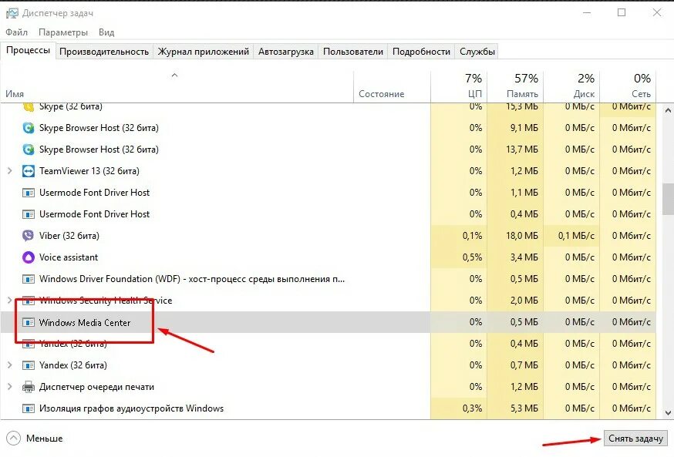Image resolution: width=674 pixels, height=457 pixels.
Task: Open the Пользователи tab
Action: pyautogui.click(x=353, y=52)
